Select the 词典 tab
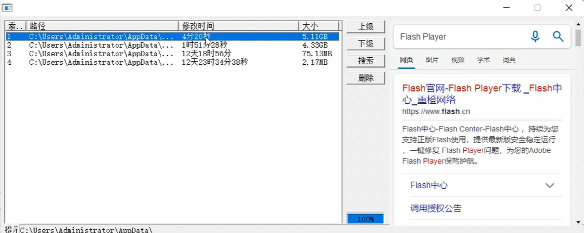Image resolution: width=584 pixels, height=233 pixels. point(509,60)
